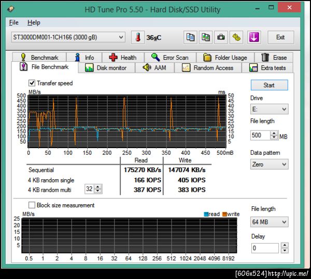This screenshot has width=311, height=279.
Task: Click the 166 IOPS read value
Action: click(x=147, y=180)
